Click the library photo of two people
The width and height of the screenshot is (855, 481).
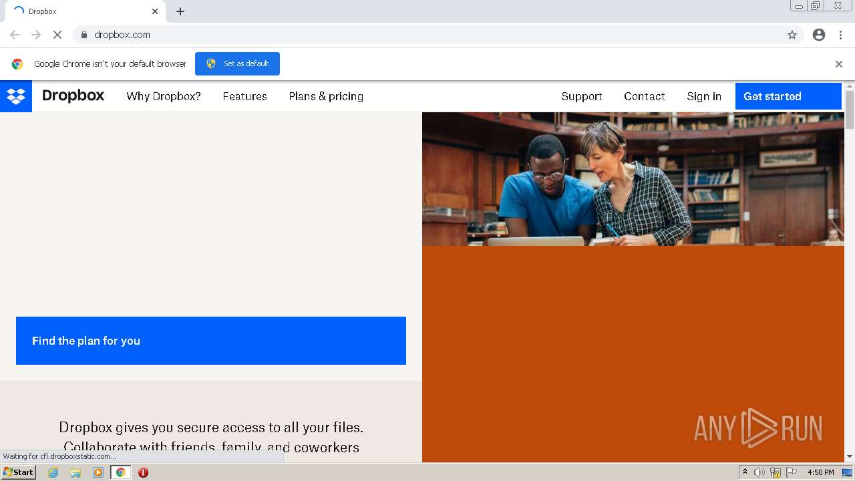click(633, 179)
